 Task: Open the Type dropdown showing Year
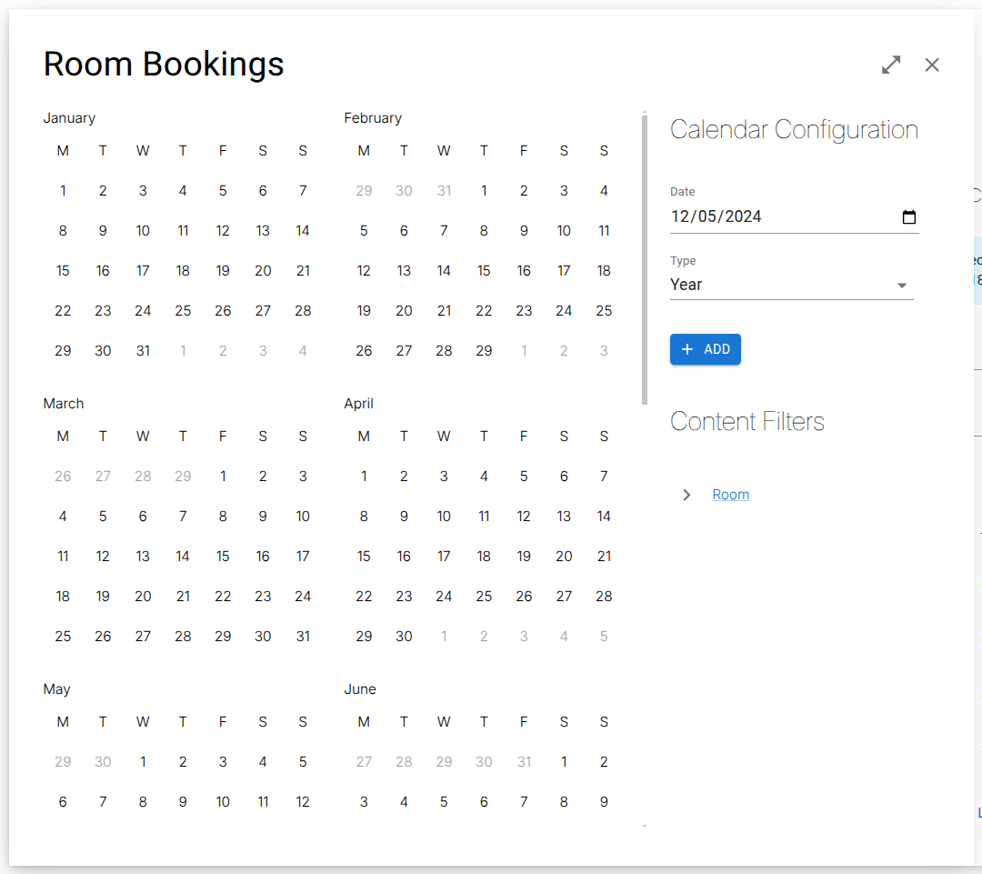(791, 285)
